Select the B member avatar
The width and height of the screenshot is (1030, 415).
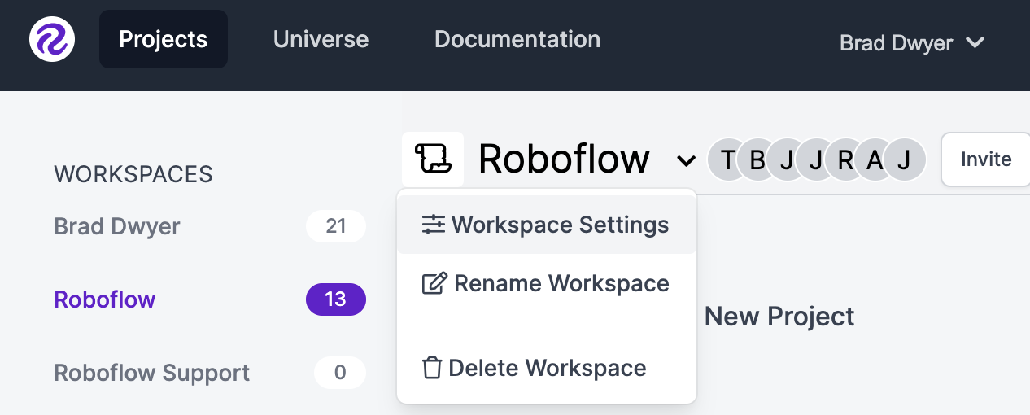[x=757, y=159]
